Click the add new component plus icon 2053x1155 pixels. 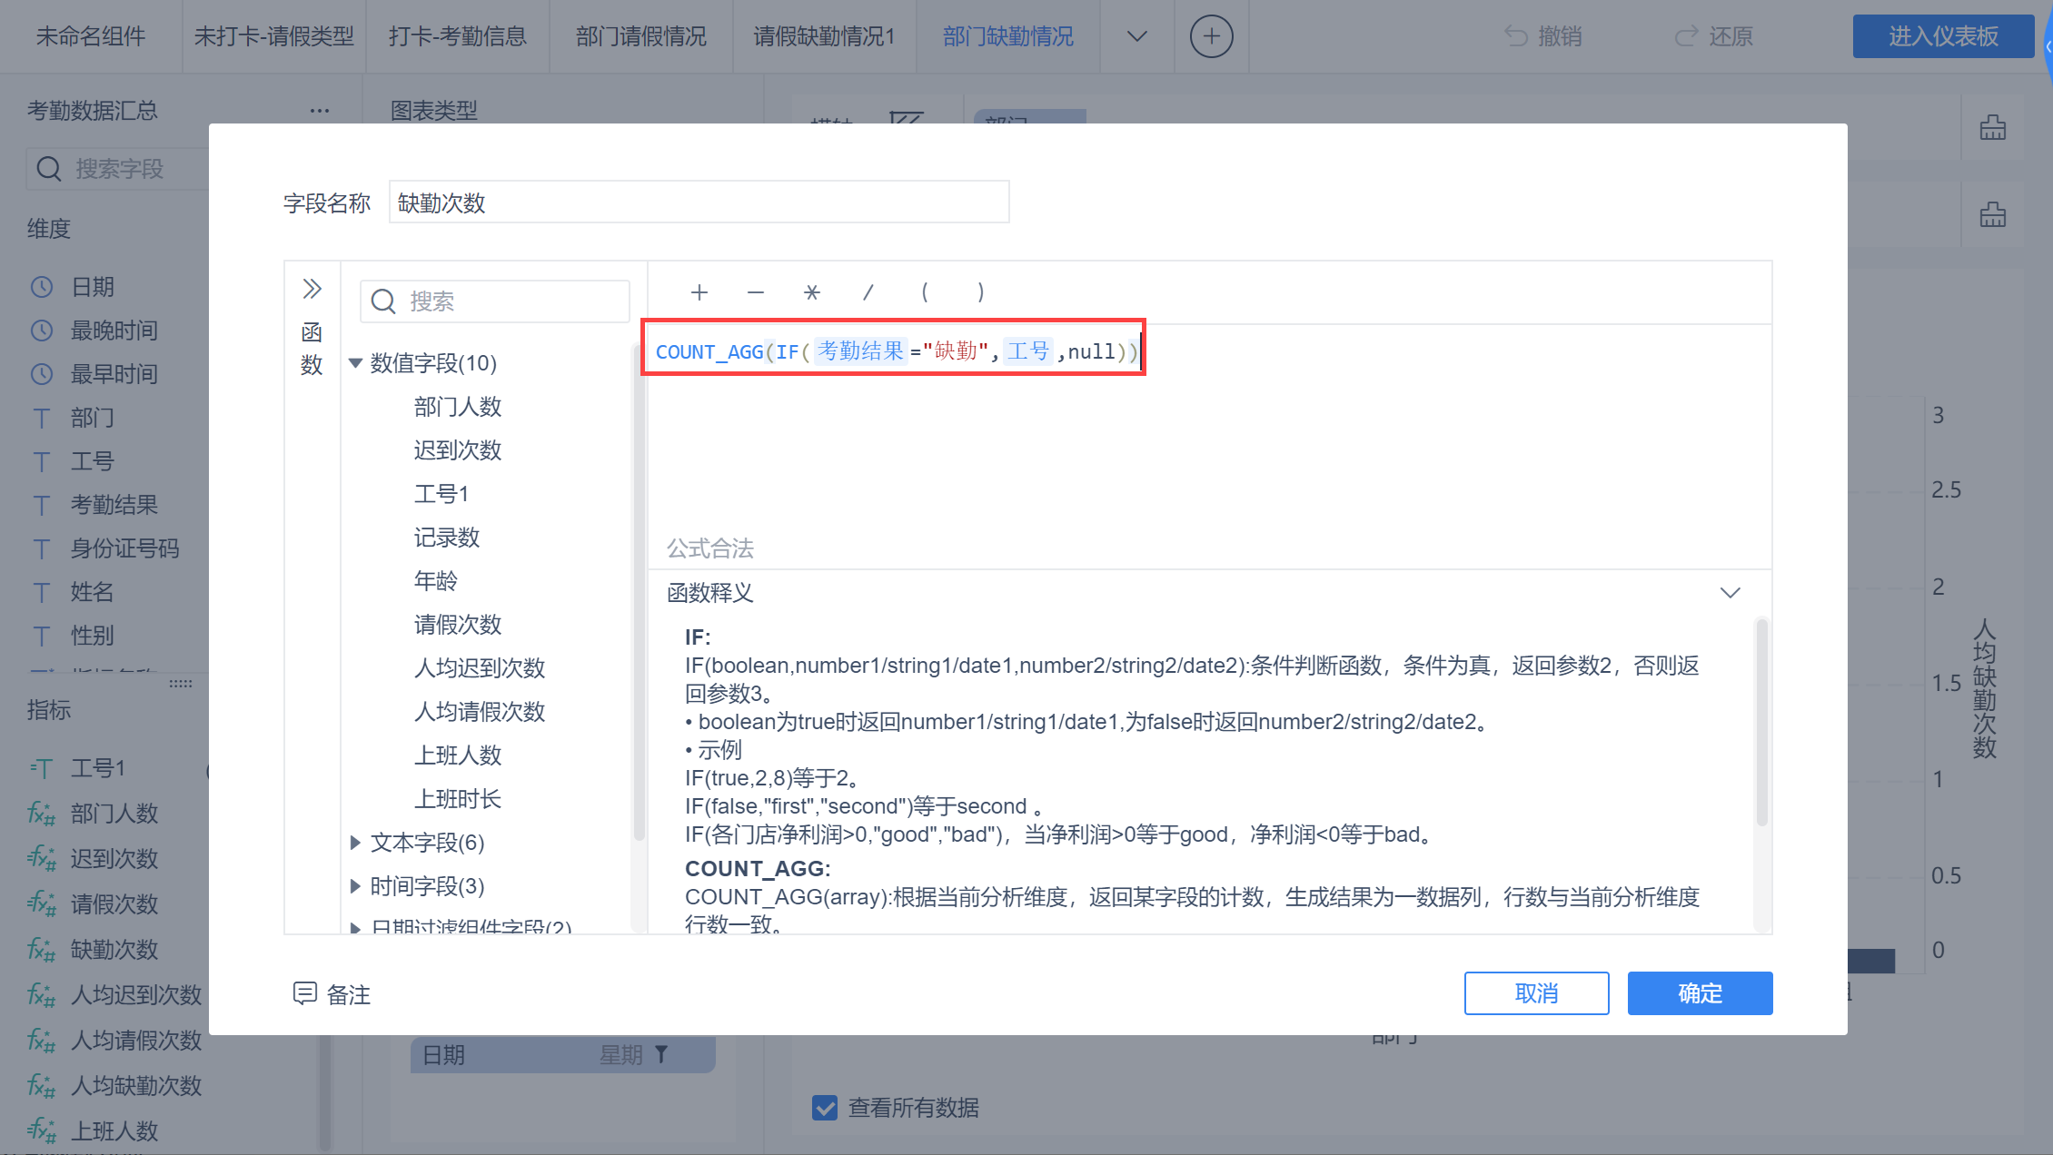click(1211, 36)
